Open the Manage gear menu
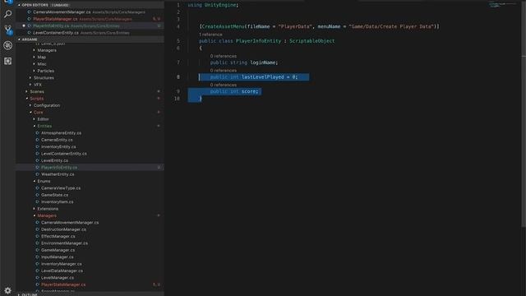Viewport: 526px width, 296px height. click(x=7, y=290)
